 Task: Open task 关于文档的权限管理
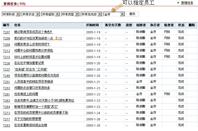(28, 119)
